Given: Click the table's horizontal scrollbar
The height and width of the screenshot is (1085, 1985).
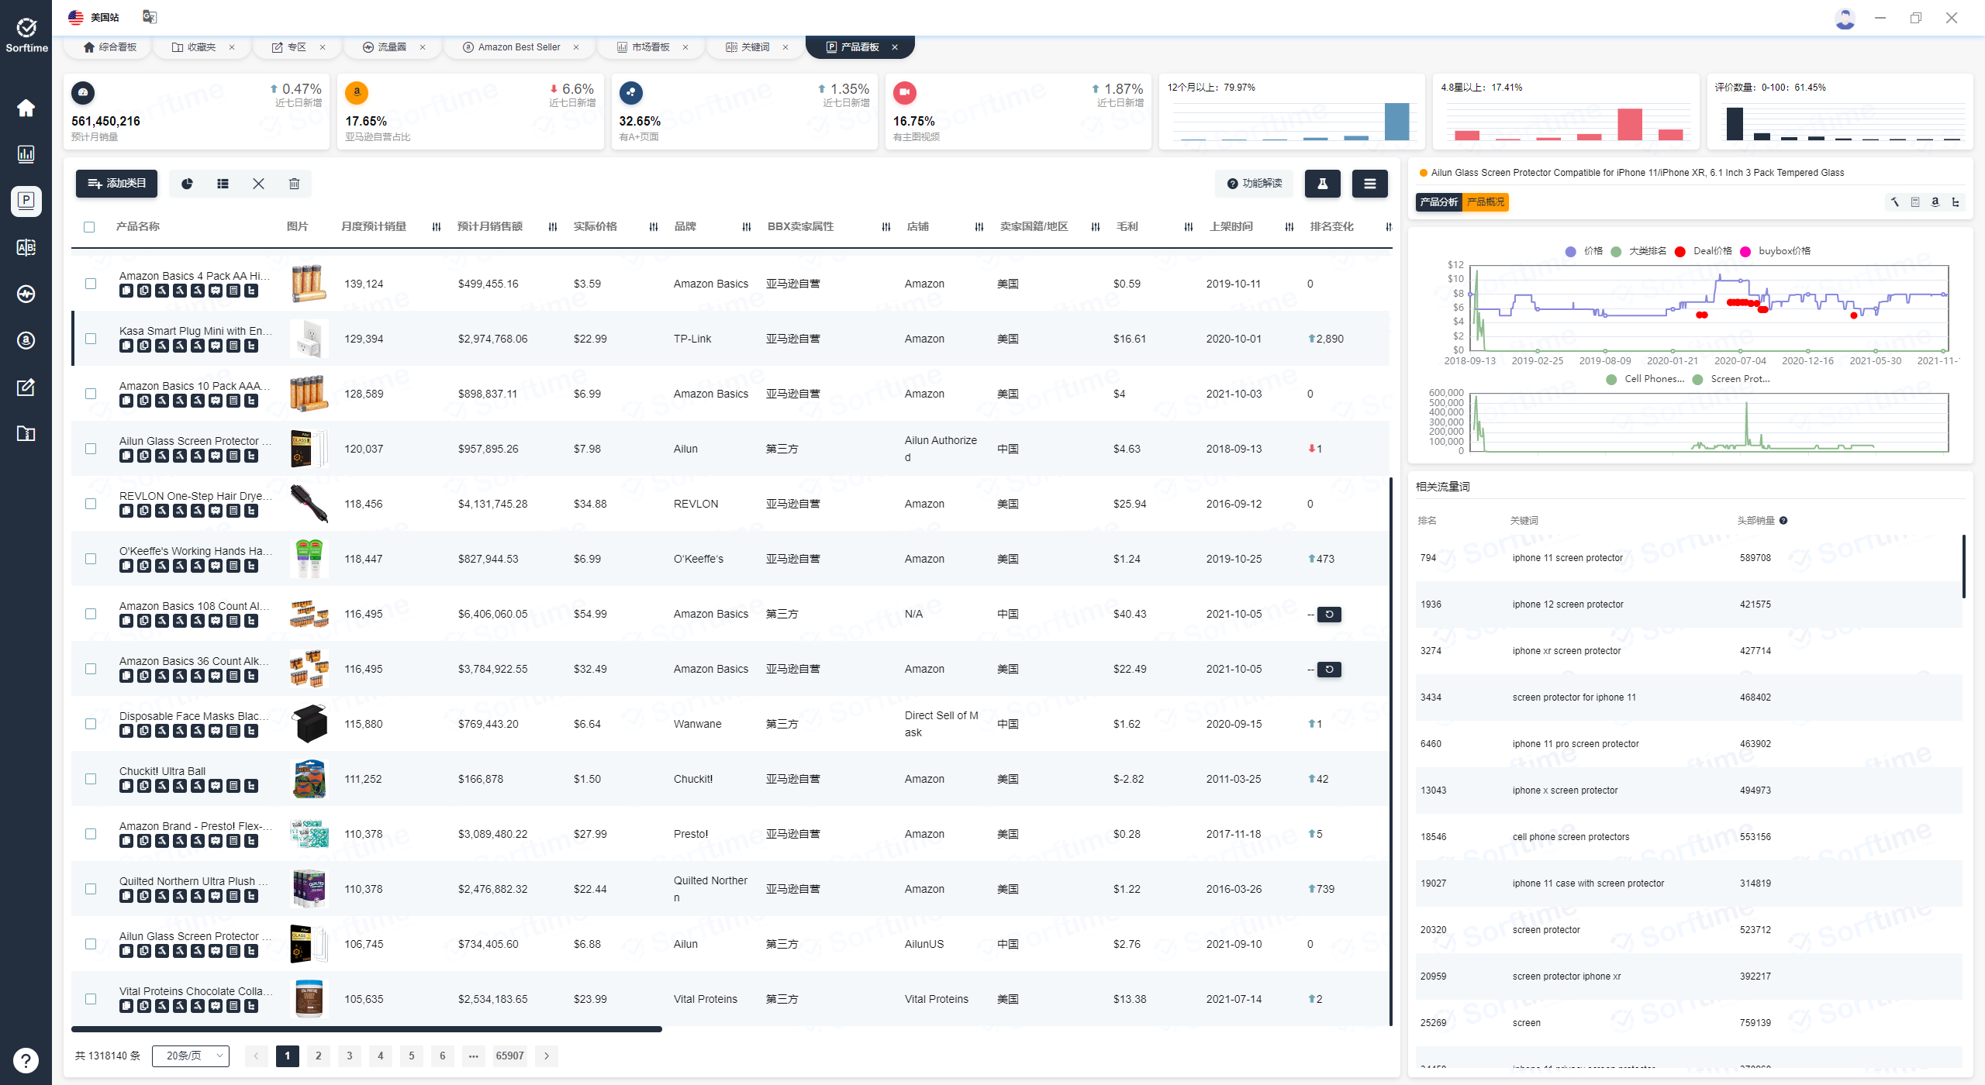Looking at the screenshot, I should 367,1029.
